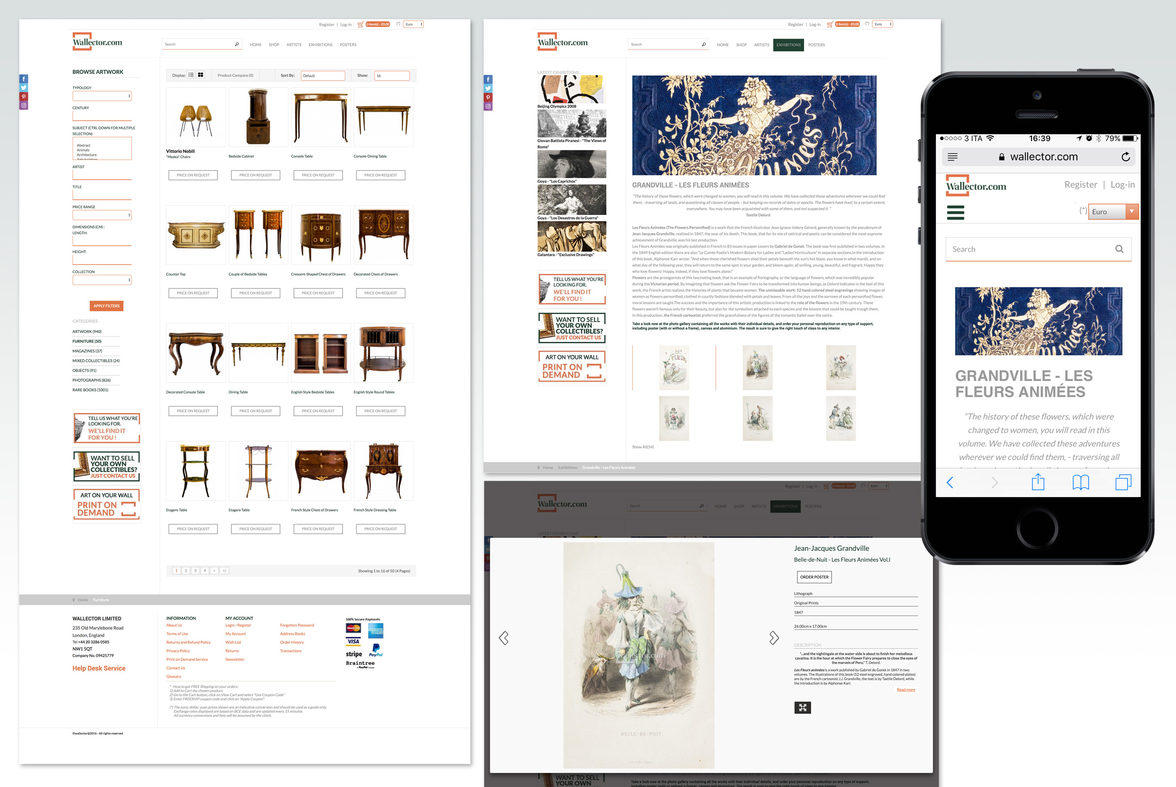Click HOME on the exhibitions page
The width and height of the screenshot is (1176, 787).
(x=723, y=45)
